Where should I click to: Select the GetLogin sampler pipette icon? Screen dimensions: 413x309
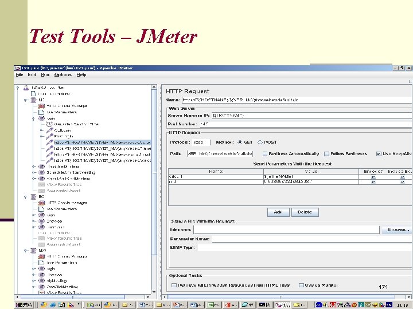[x=49, y=130]
